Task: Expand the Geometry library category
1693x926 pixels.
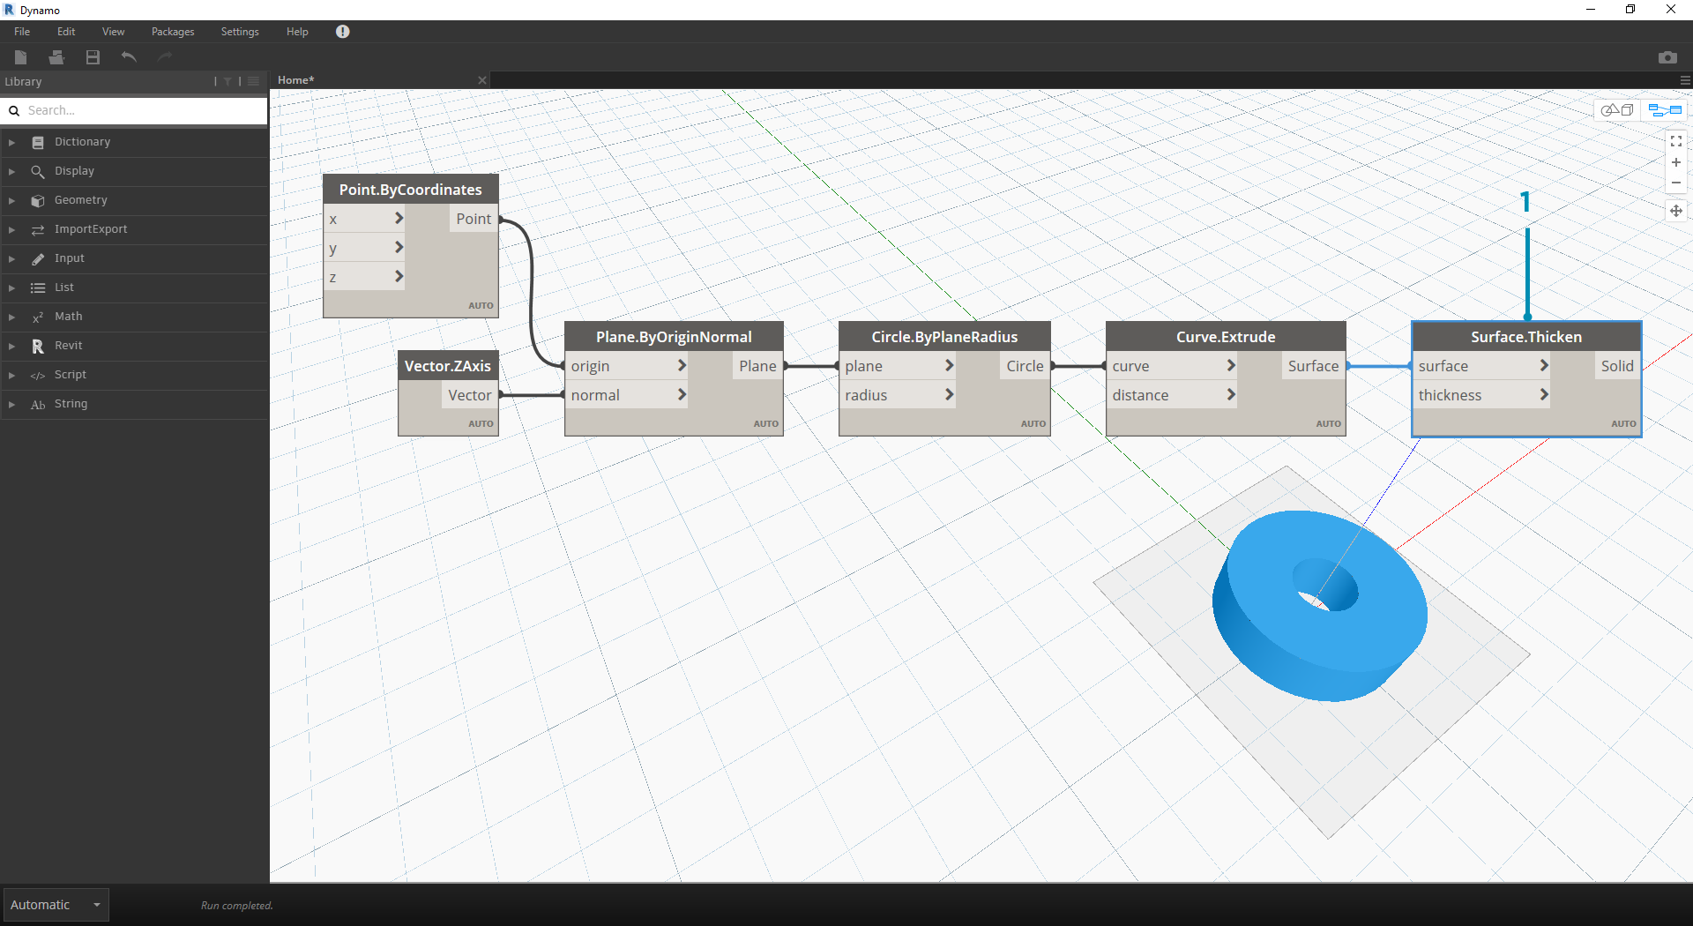Action: pyautogui.click(x=80, y=200)
